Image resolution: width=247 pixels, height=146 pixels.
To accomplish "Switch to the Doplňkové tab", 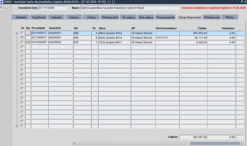I will click(39, 17).
